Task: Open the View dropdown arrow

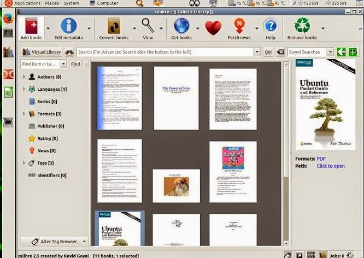Action: tap(161, 28)
